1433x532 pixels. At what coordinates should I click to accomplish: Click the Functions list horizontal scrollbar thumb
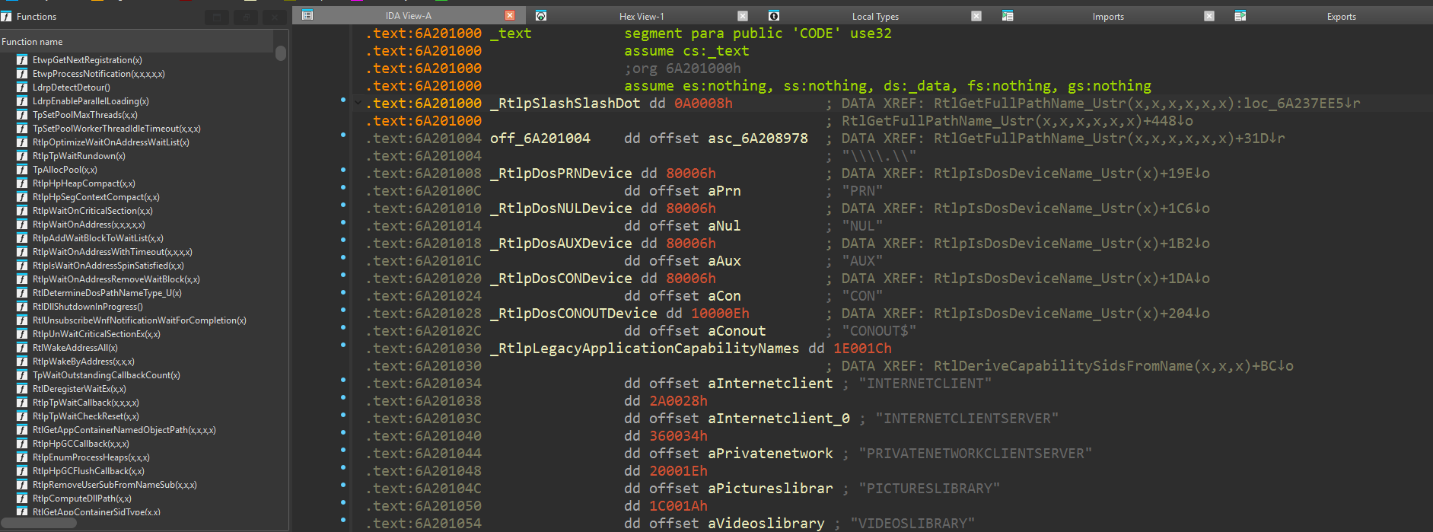click(x=39, y=523)
